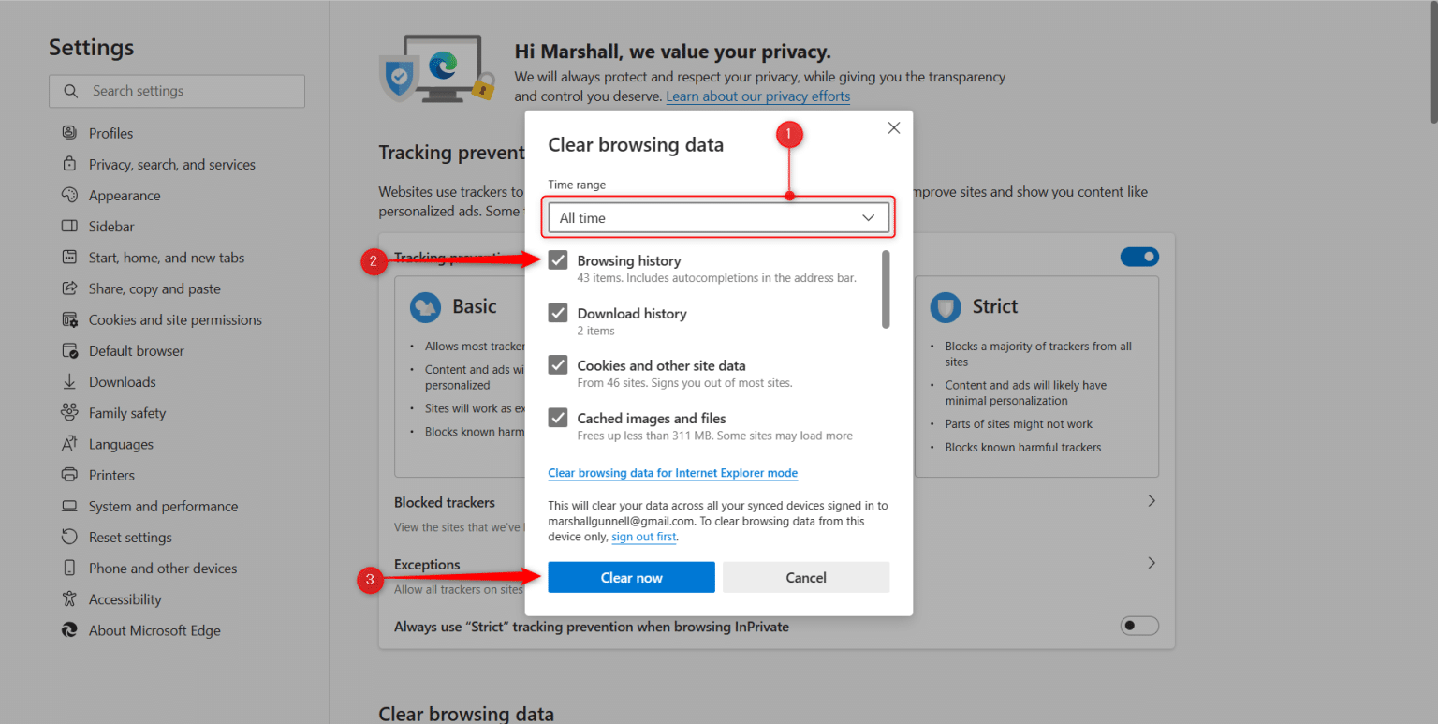Click the Languages icon in sidebar
Viewport: 1438px width, 724px height.
pos(70,443)
